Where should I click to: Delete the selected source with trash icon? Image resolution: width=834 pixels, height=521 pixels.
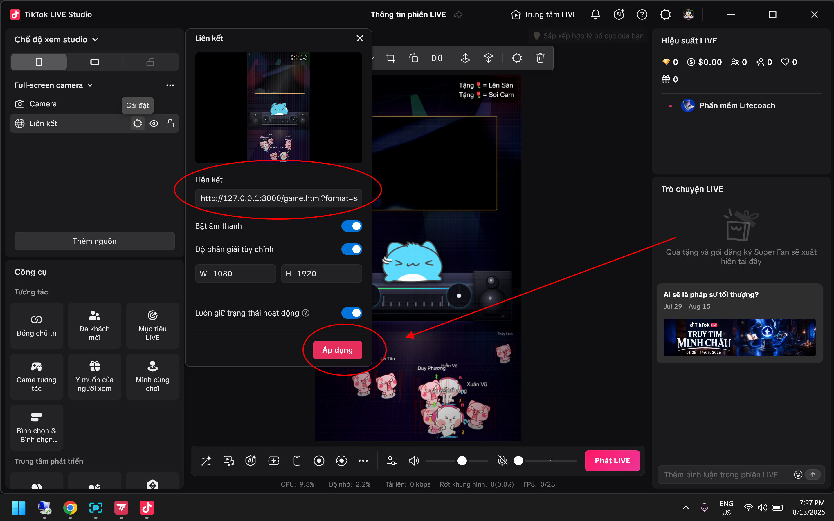tap(540, 58)
